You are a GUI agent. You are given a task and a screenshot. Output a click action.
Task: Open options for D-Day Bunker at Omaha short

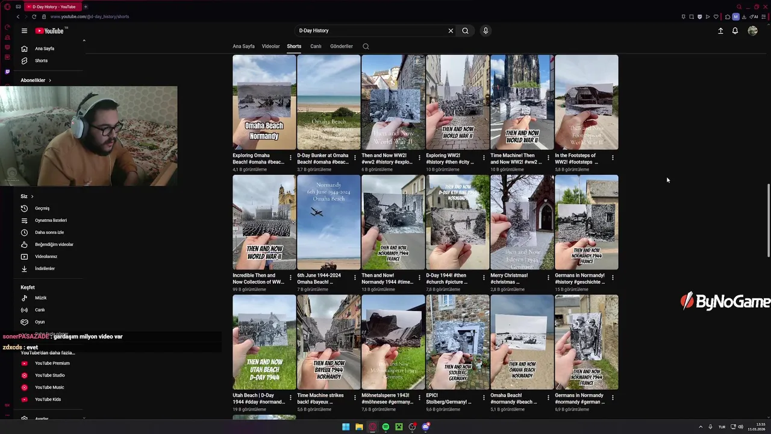pos(355,158)
